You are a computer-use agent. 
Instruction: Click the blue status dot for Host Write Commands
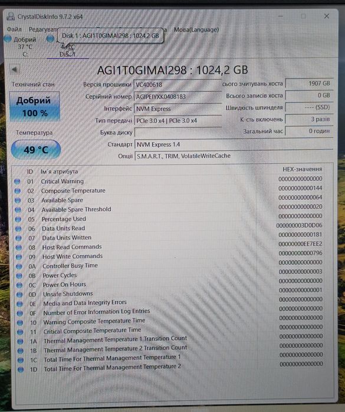[19, 257]
